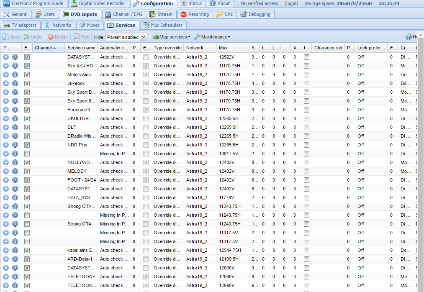Play the TELETOON+ service
Image resolution: width=424 pixels, height=292 pixels.
click(x=6, y=277)
